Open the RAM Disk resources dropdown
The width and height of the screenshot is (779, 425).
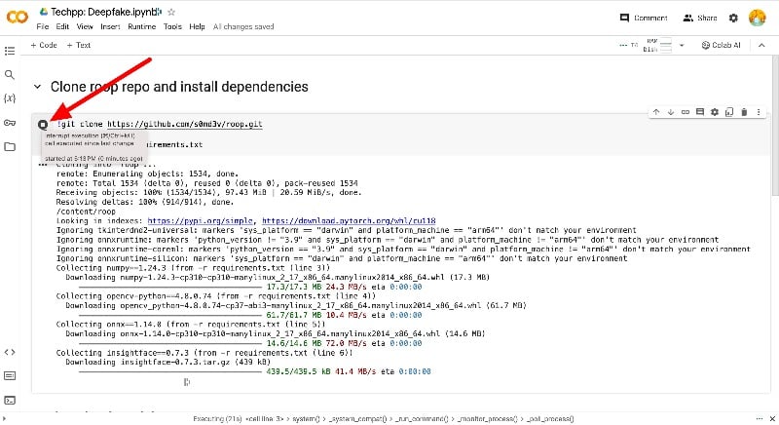click(682, 45)
